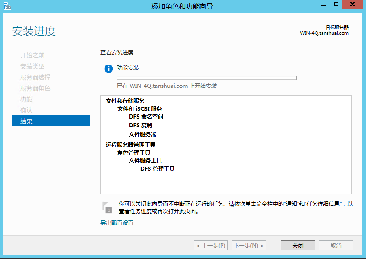Select 文件服务工具 entry

click(x=145, y=161)
